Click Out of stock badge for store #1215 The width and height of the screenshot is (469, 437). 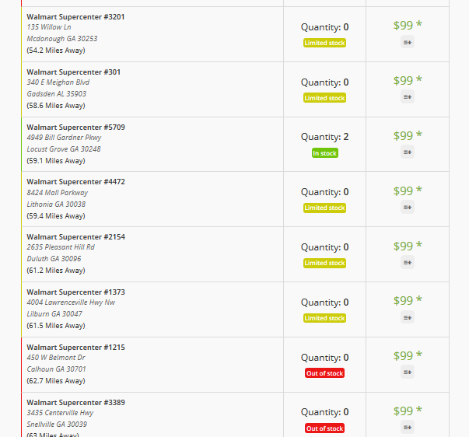click(x=324, y=373)
